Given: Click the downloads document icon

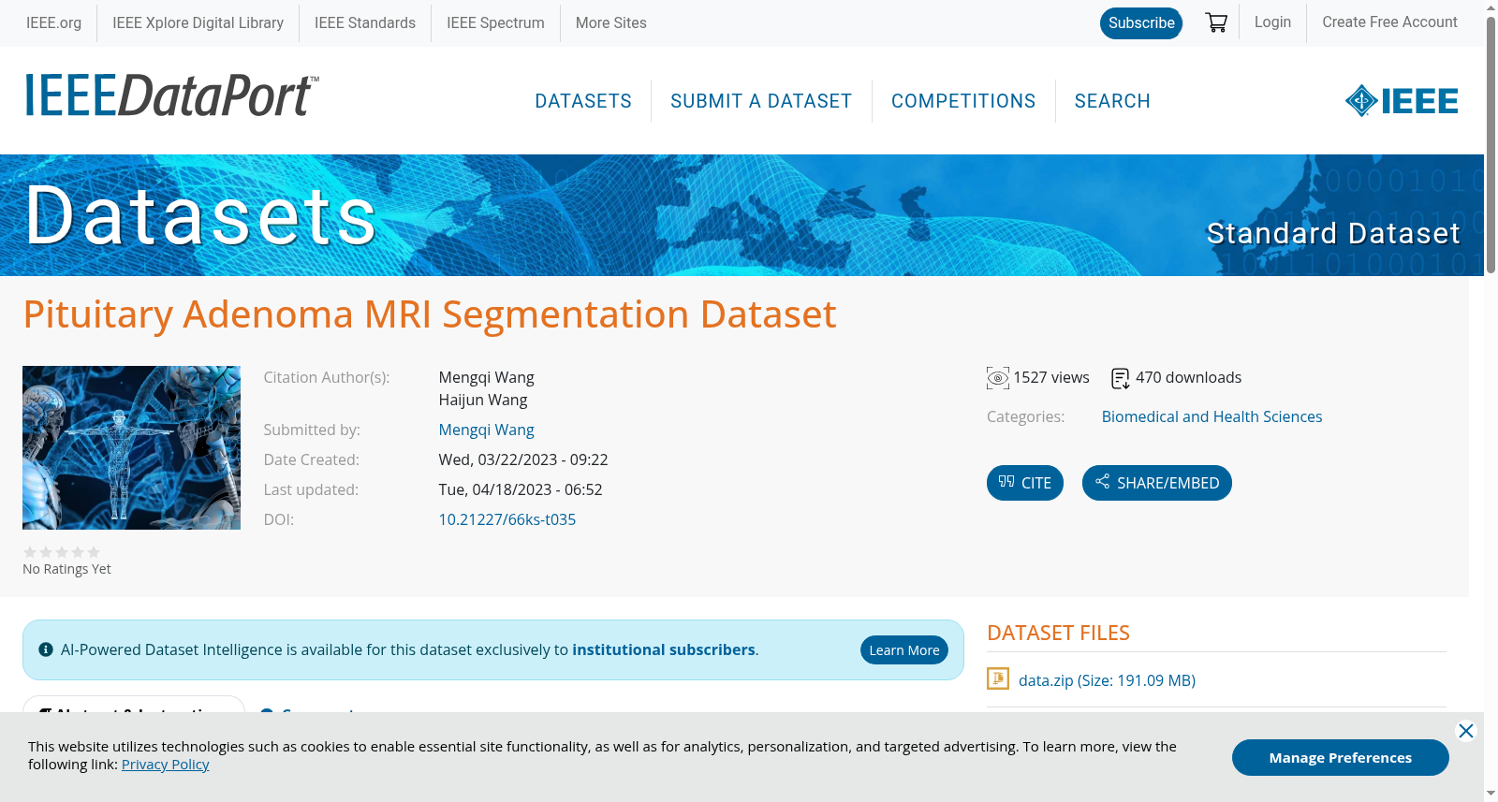Looking at the screenshot, I should coord(1120,378).
